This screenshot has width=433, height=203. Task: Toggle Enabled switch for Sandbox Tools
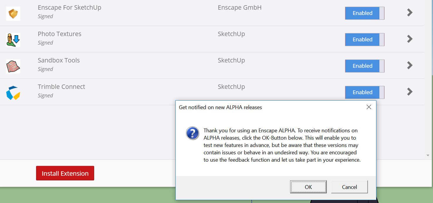(365, 66)
